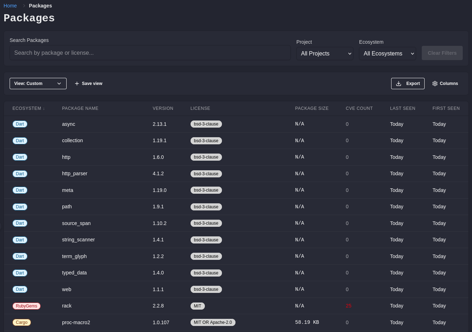Image resolution: width=472 pixels, height=332 pixels.
Task: Sort by CVE Count column header
Action: tap(359, 108)
